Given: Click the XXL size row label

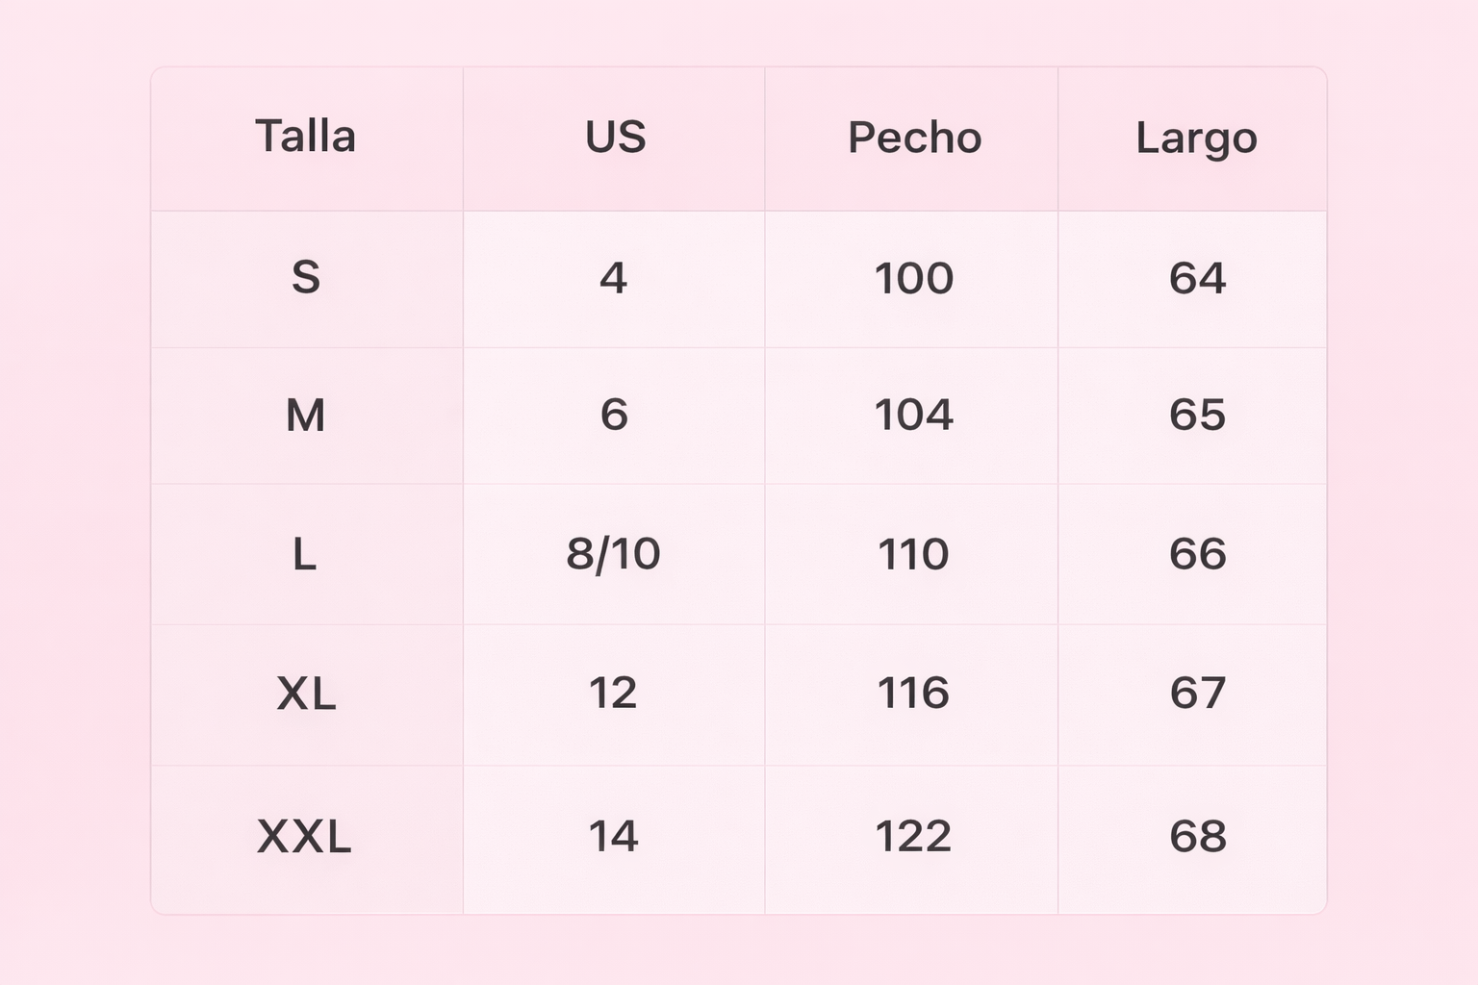Looking at the screenshot, I should pos(304,836).
